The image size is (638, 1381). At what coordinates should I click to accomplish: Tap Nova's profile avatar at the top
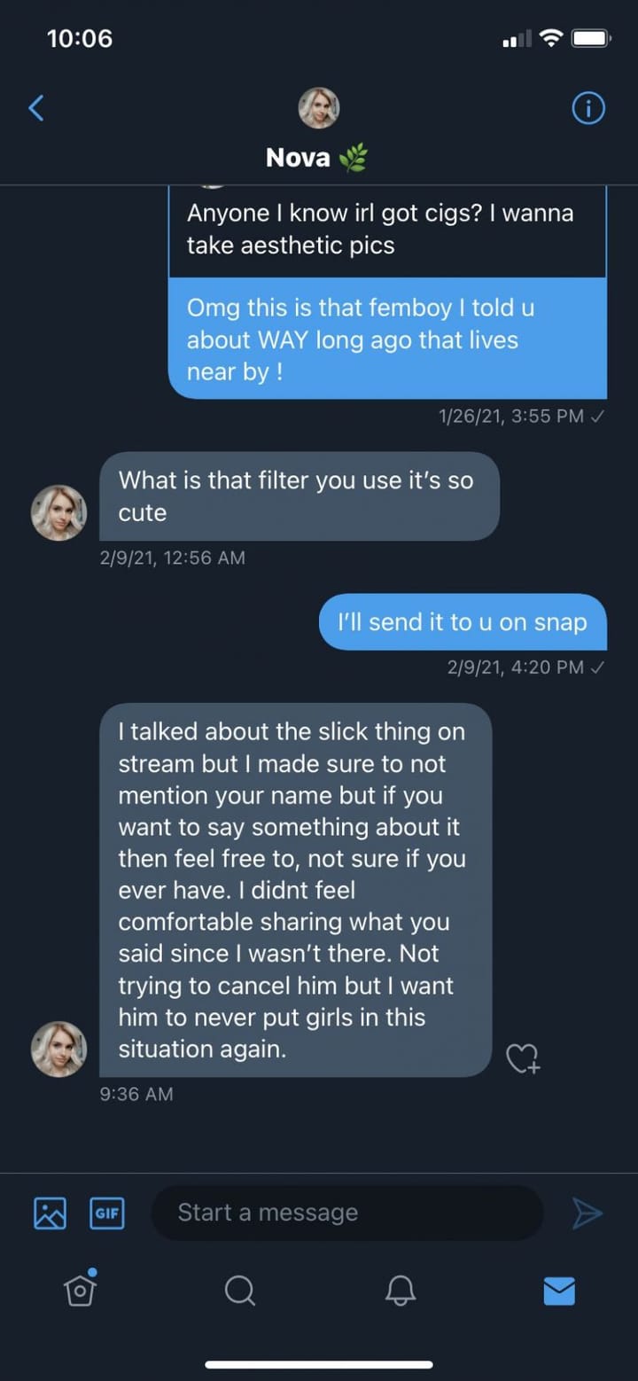click(x=319, y=107)
